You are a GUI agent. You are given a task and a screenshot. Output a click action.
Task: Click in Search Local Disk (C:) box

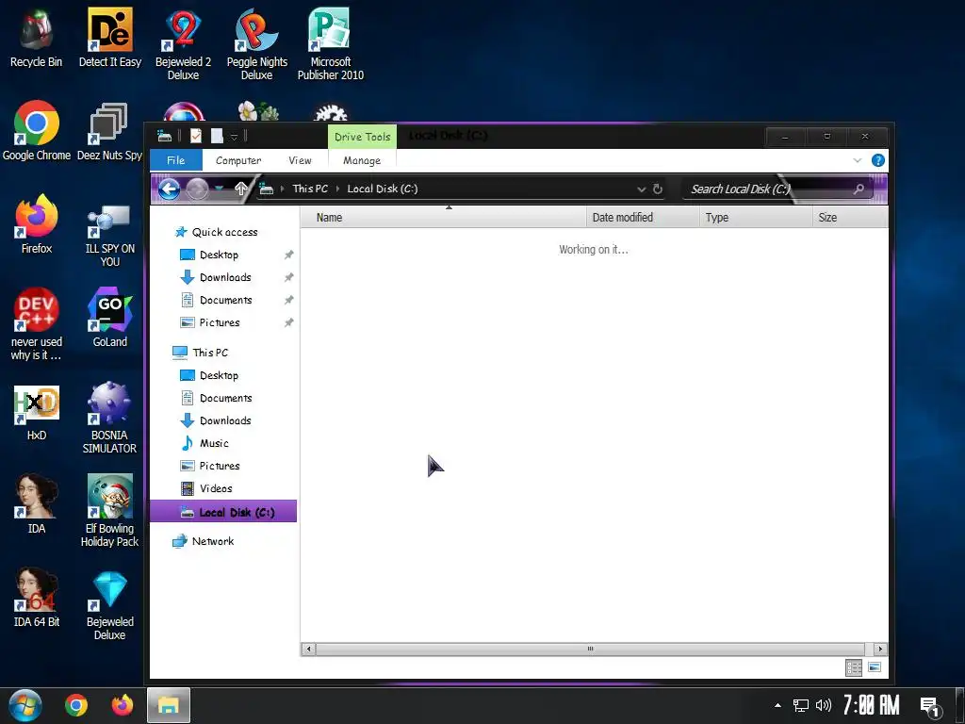coord(777,189)
